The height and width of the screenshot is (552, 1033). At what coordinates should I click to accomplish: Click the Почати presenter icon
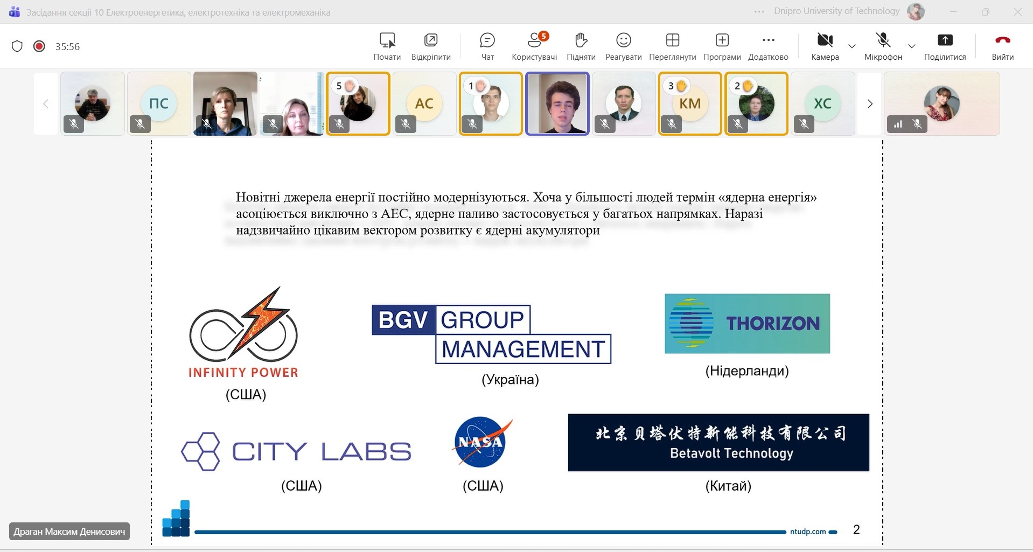pos(387,46)
